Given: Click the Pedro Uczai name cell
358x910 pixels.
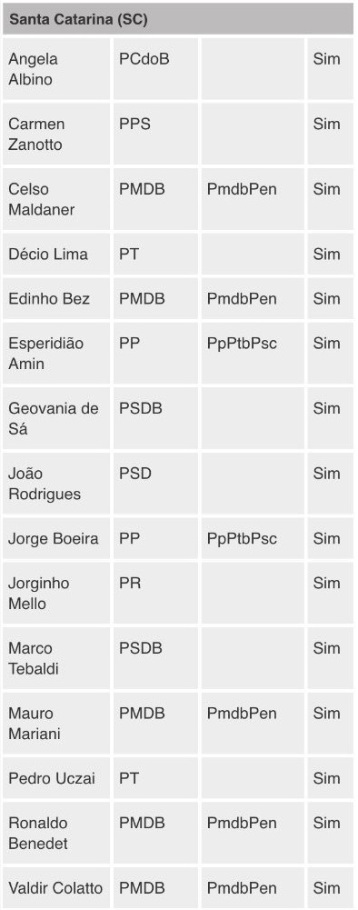Looking at the screenshot, I should tap(56, 778).
